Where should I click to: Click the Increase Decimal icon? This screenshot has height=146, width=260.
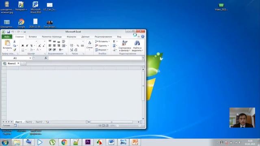tap(71, 50)
